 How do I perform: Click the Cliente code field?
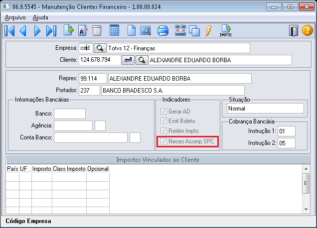[x=100, y=60]
